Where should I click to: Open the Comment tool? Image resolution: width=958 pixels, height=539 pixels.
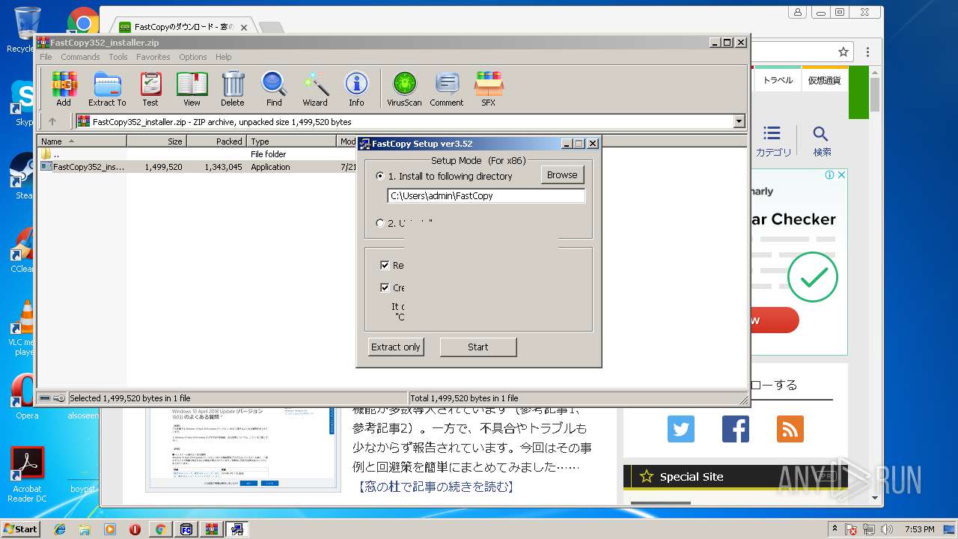pos(447,89)
